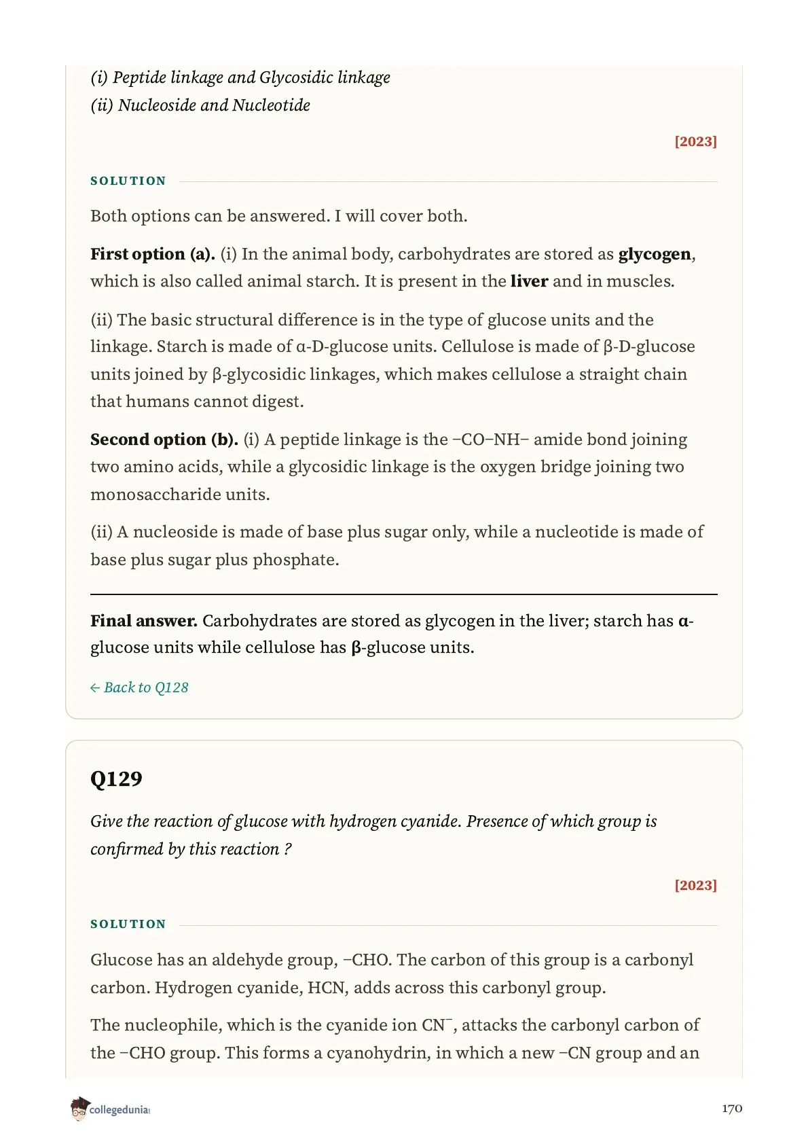Click the Q129 question text about hydrogen cyanide
Screen dimensions: 808x1144
click(373, 835)
